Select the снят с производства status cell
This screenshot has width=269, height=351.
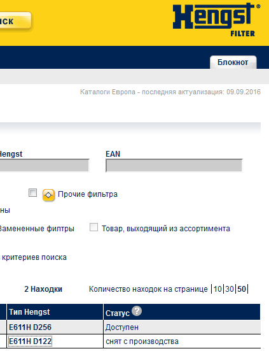coord(182,341)
